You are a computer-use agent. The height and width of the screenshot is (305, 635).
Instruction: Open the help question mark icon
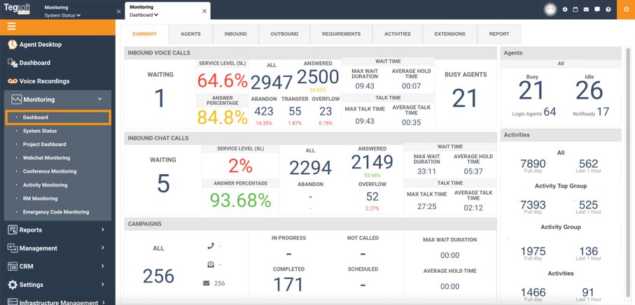click(x=608, y=9)
